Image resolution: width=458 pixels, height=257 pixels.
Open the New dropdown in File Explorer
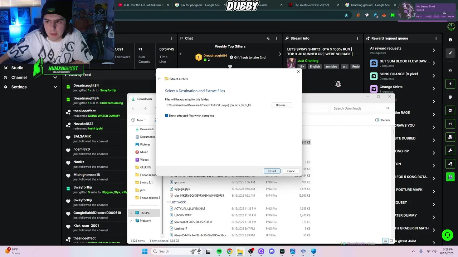pyautogui.click(x=140, y=120)
